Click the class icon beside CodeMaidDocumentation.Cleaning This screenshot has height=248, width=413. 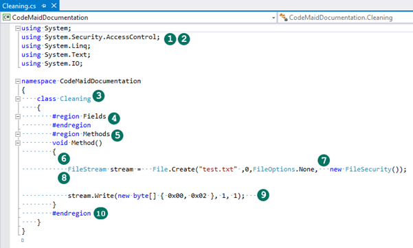[x=283, y=17]
